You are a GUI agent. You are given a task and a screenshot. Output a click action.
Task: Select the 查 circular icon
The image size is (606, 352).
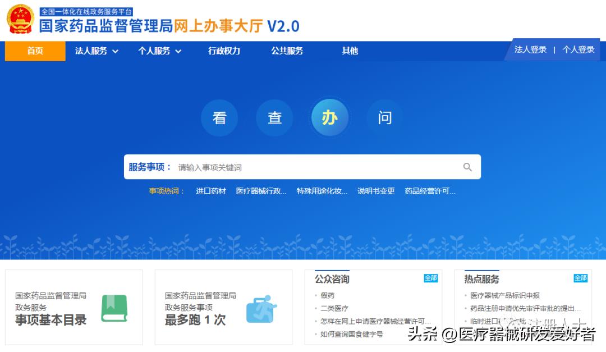pos(274,117)
